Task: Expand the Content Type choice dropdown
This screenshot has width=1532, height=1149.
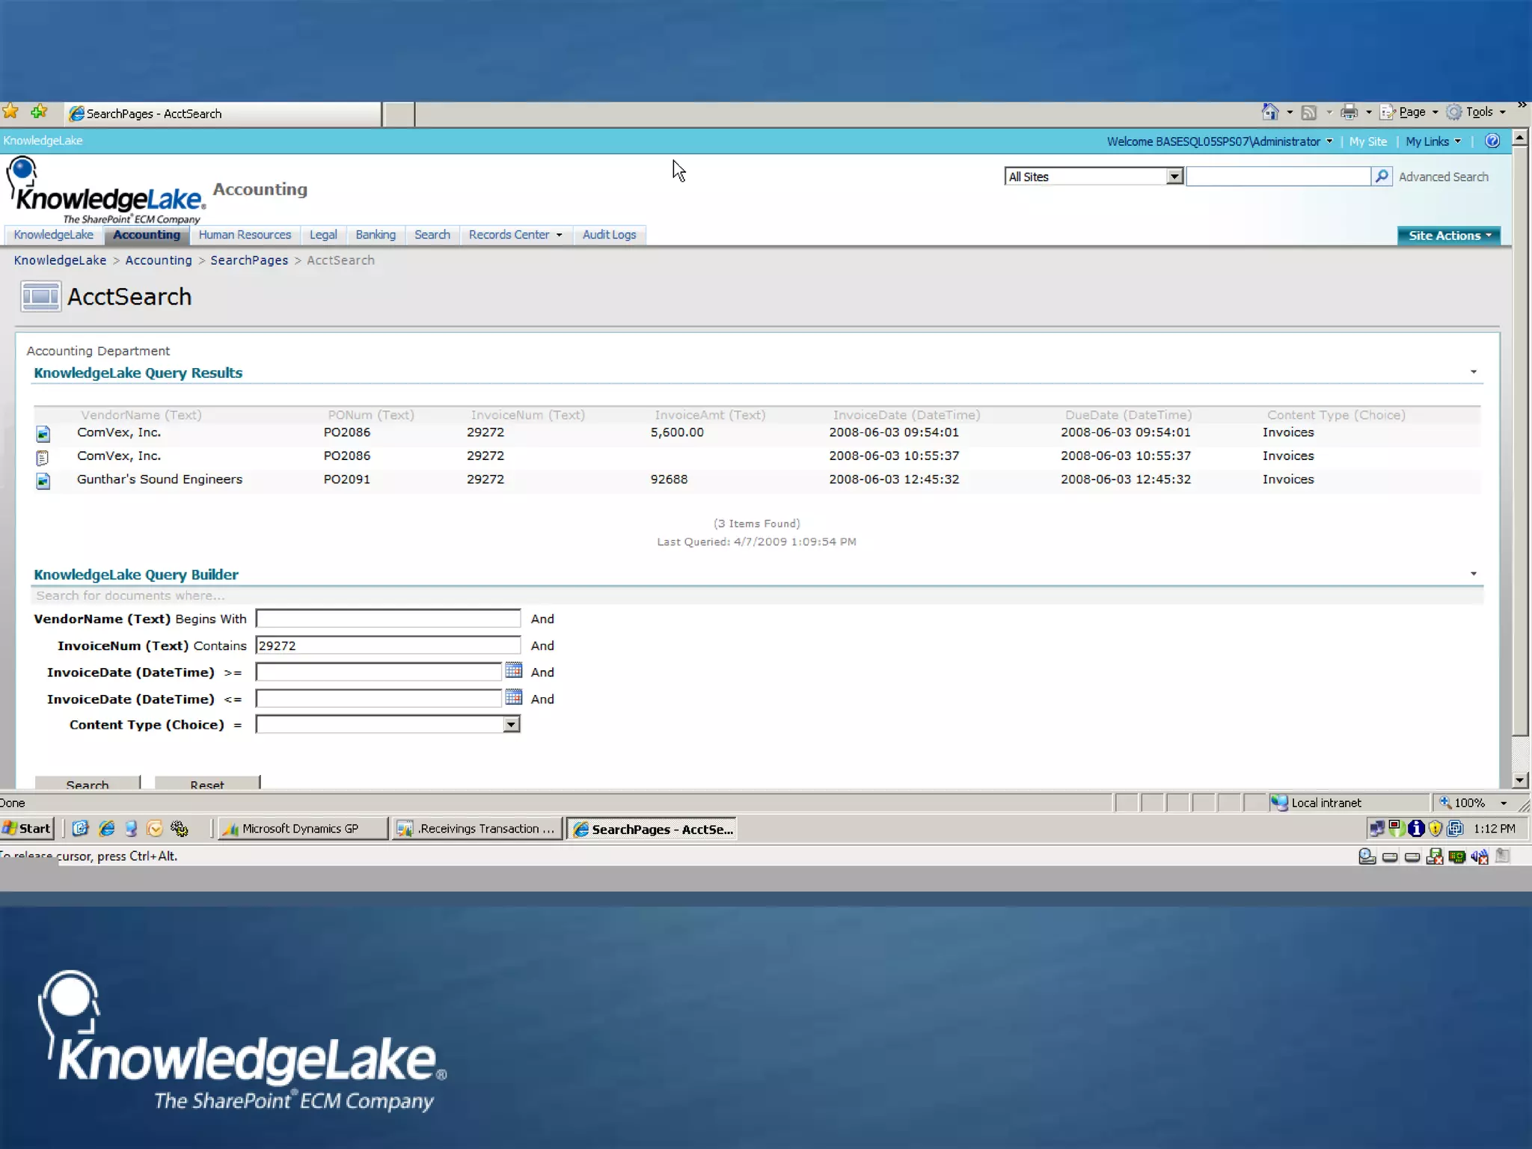Action: pos(511,724)
